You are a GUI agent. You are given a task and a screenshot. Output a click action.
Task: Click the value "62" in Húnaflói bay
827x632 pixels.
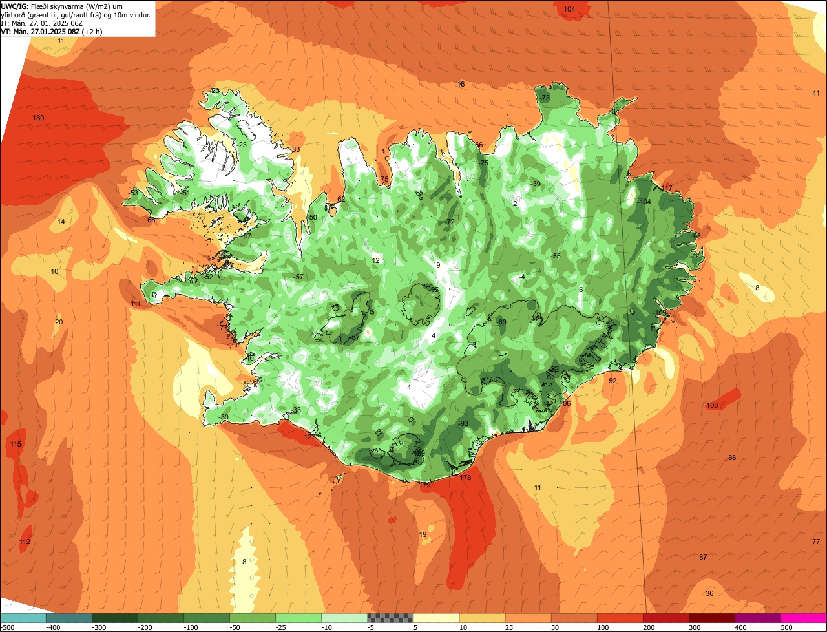tap(341, 199)
